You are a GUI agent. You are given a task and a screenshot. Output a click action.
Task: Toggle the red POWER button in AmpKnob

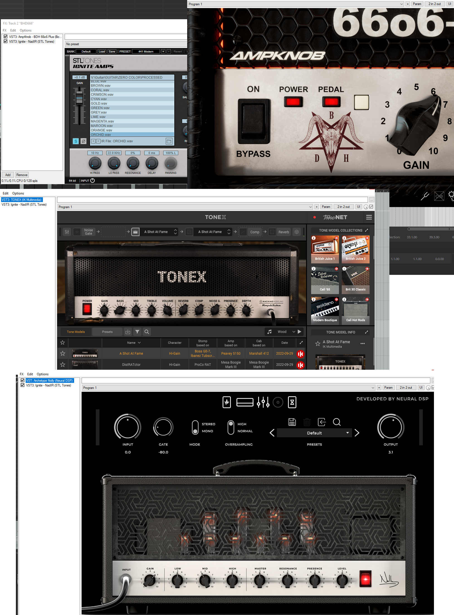(293, 102)
